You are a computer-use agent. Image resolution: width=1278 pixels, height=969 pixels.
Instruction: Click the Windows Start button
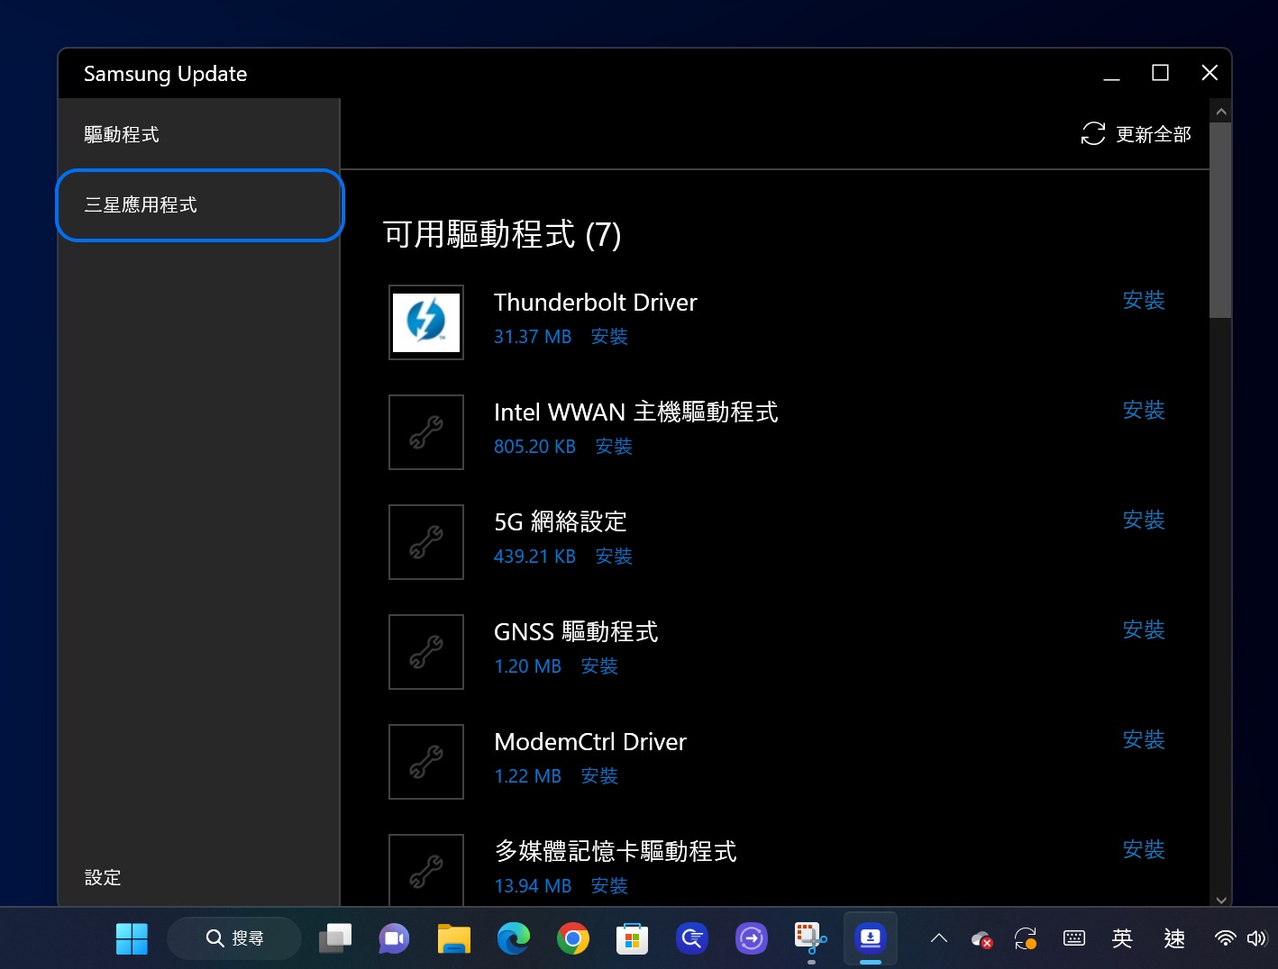(x=132, y=938)
